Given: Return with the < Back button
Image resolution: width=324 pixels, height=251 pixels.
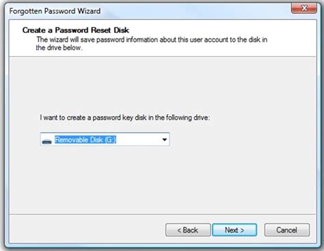Looking at the screenshot, I should 188,230.
